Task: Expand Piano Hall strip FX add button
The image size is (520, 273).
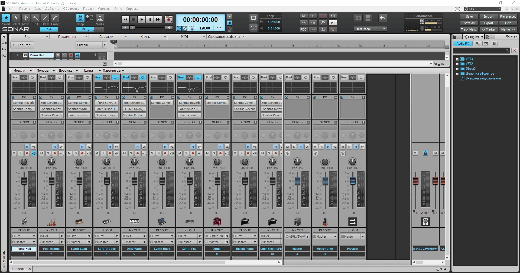Action: tap(35, 97)
